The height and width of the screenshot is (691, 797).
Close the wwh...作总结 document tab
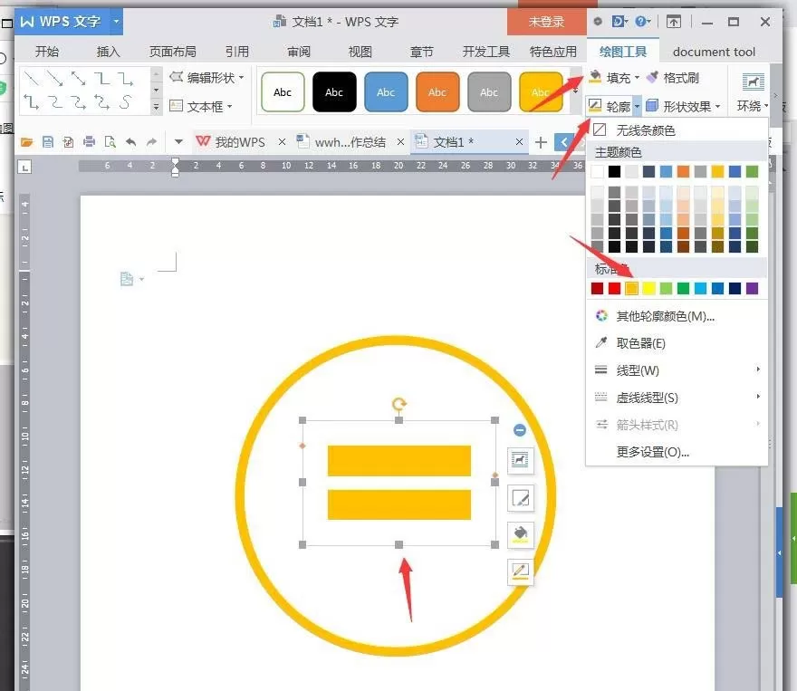tap(400, 142)
